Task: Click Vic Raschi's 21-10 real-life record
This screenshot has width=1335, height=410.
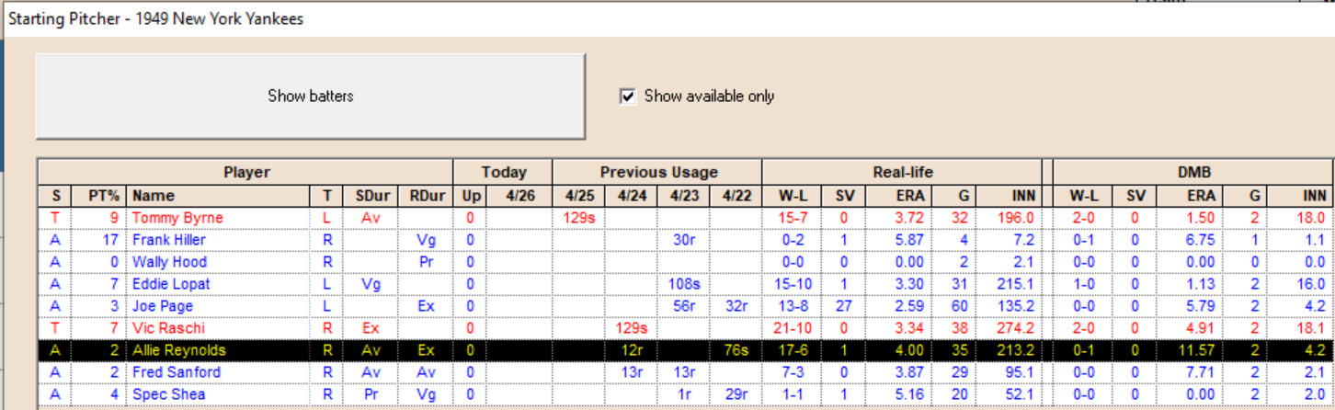Action: pyautogui.click(x=793, y=328)
